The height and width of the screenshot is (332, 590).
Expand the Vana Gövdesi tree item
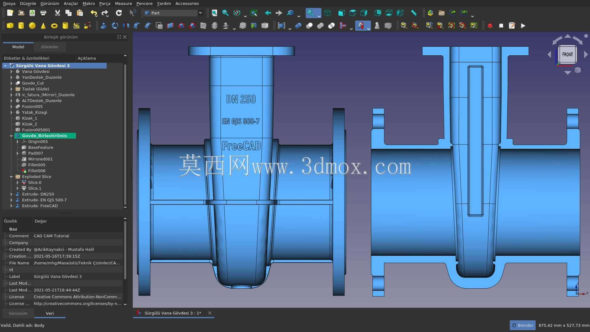coord(11,71)
